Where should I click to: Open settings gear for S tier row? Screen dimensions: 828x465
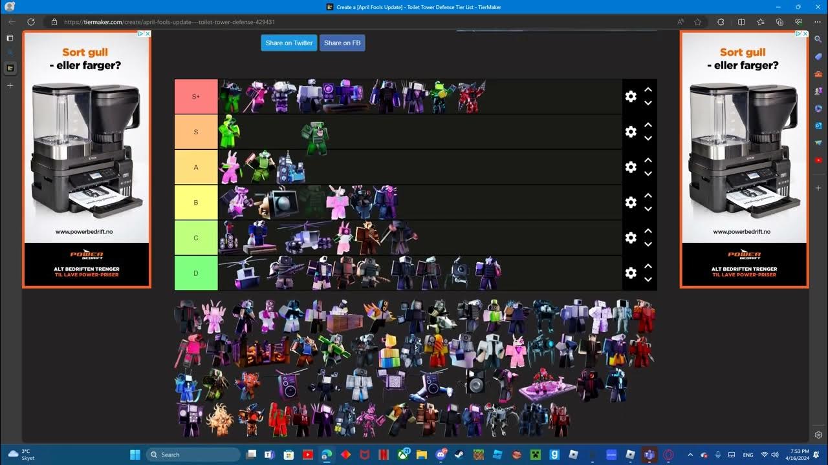pos(631,132)
